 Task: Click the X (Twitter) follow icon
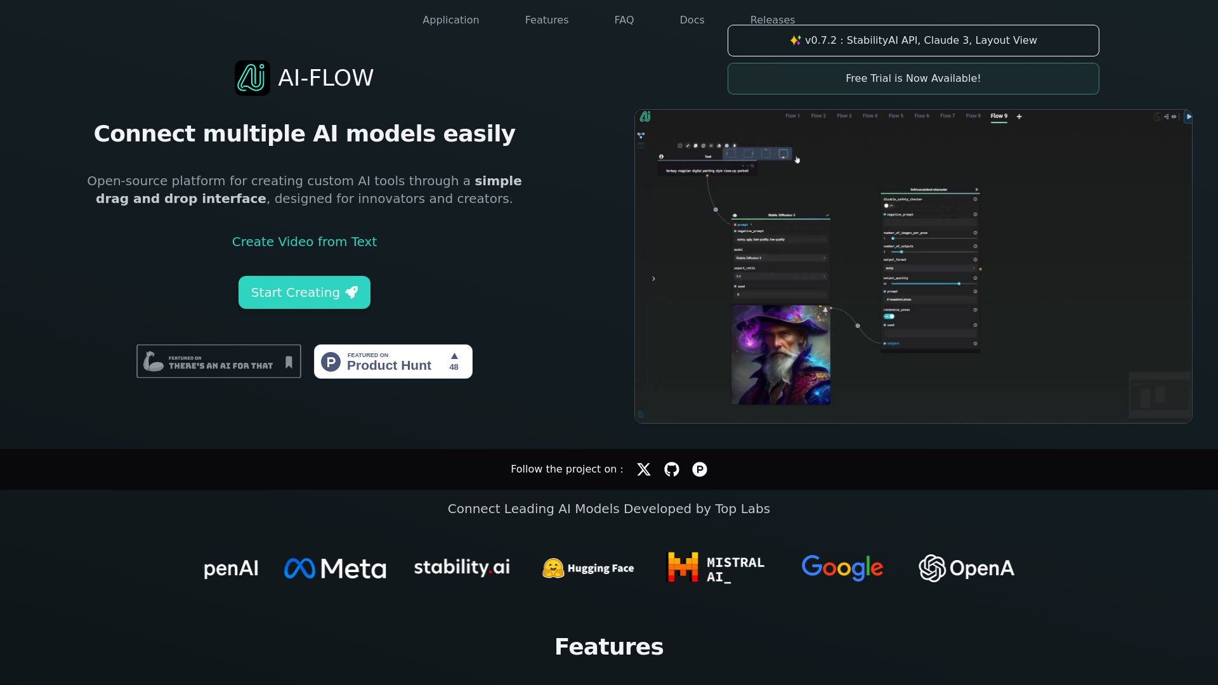[x=644, y=469]
